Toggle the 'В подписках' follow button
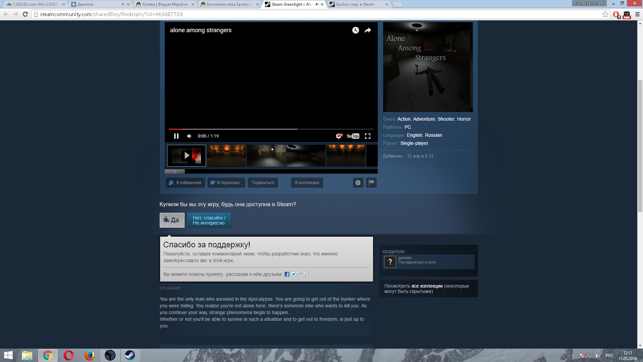 click(226, 183)
